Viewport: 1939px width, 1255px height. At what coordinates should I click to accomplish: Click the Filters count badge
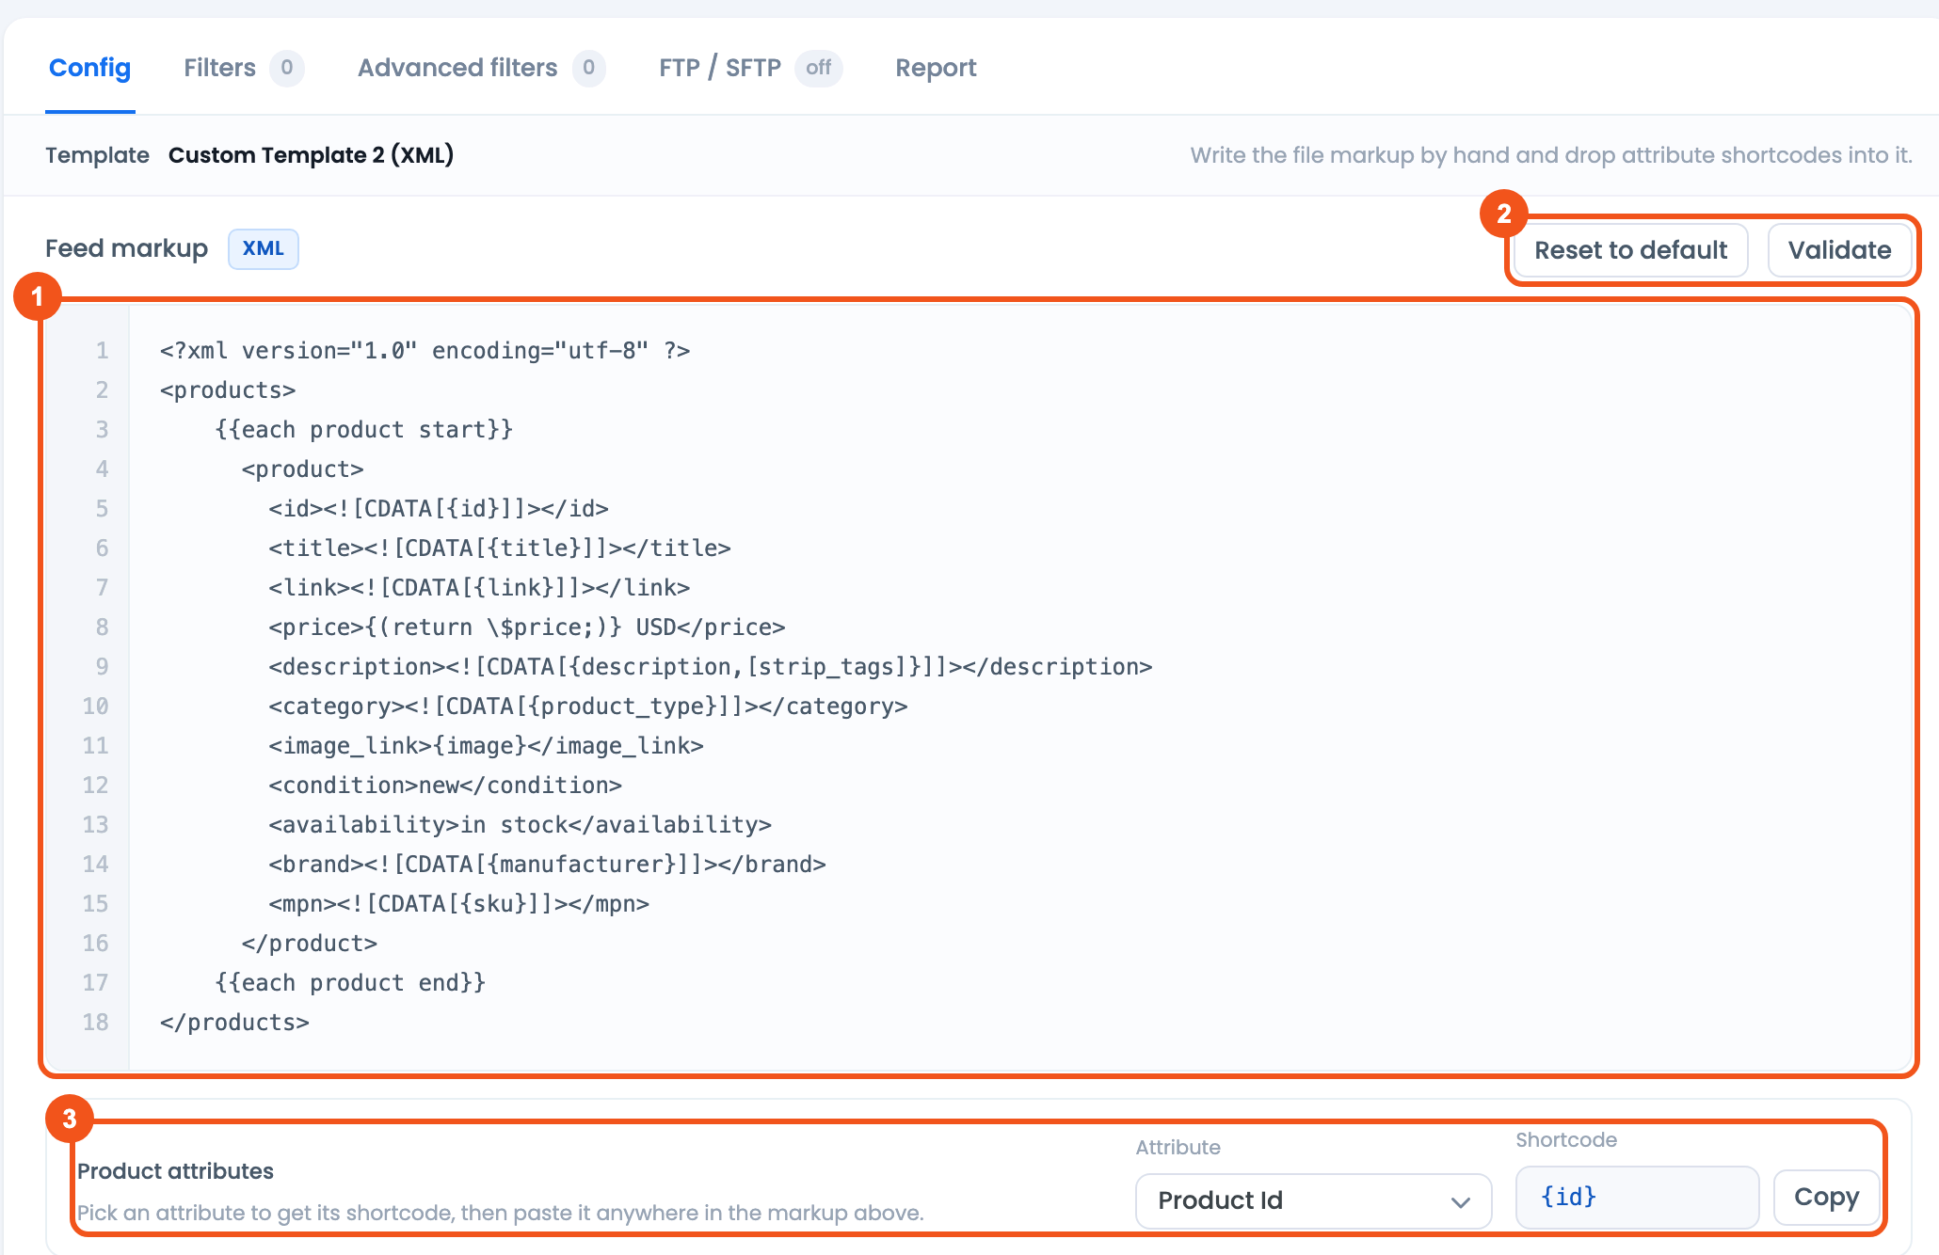(x=286, y=68)
